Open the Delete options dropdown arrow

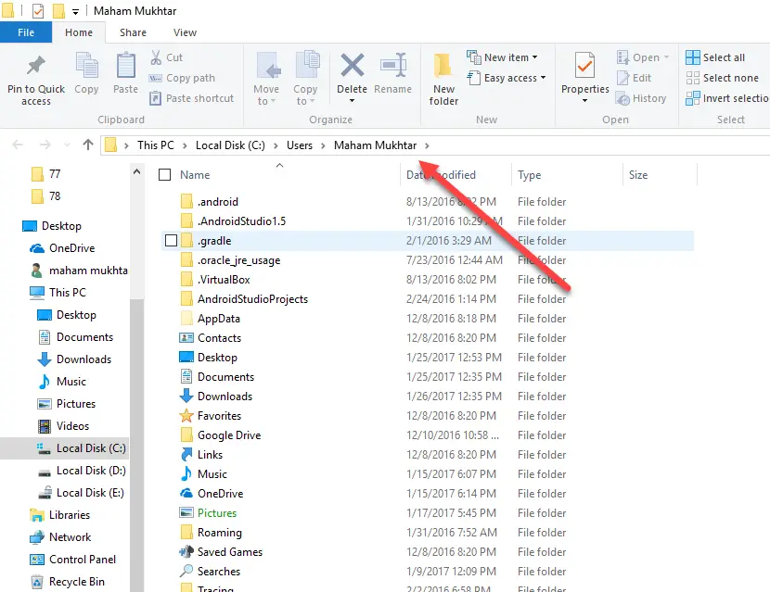(353, 101)
